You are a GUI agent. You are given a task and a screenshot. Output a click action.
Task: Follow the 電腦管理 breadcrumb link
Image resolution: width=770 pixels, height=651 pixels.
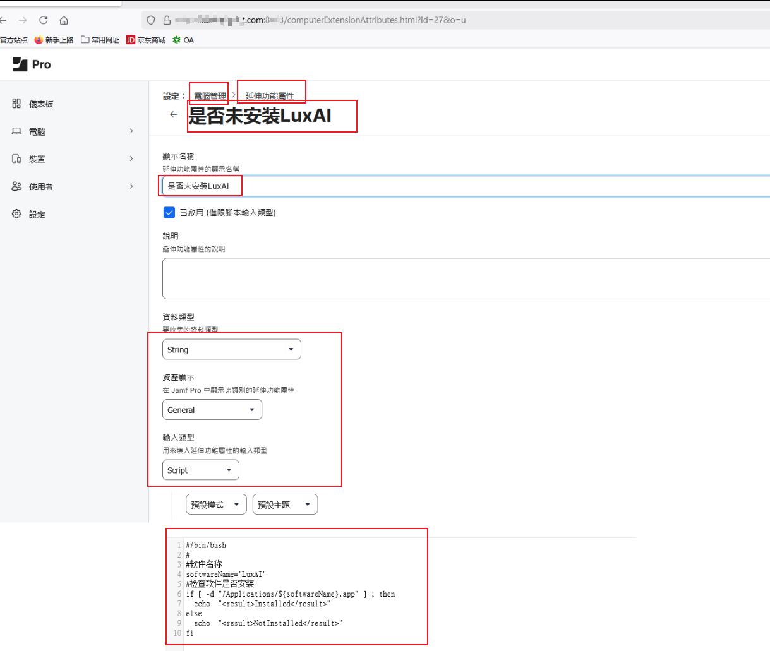[210, 96]
